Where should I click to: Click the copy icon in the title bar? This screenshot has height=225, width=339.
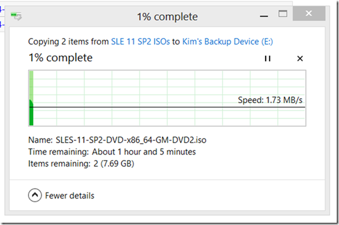[x=17, y=17]
